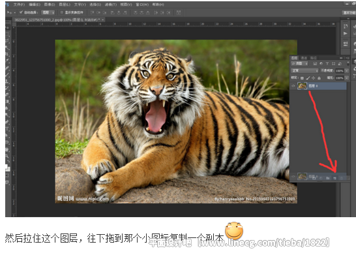Click the distribute left edges icon
Screen dimensions: 356x255
pos(156,12)
